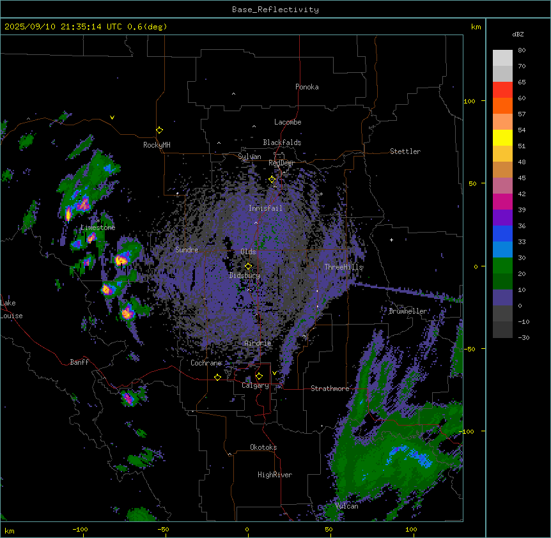This screenshot has height=538, width=551.
Task: Select the Okotoks label
Action: (x=263, y=447)
